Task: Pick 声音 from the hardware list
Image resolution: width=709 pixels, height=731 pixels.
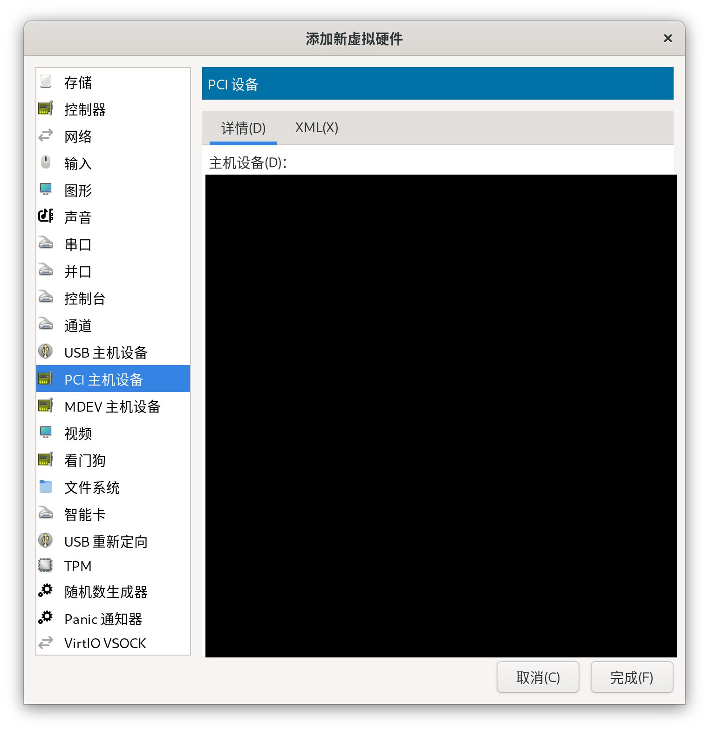Action: pyautogui.click(x=113, y=217)
